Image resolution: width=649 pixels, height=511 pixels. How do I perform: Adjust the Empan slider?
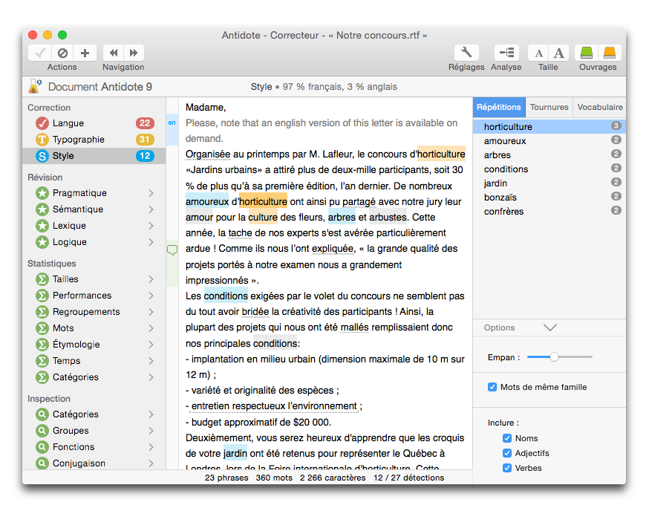pos(554,357)
